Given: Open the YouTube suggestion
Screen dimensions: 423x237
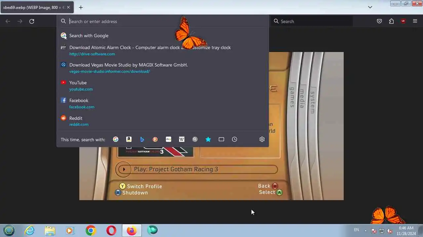Looking at the screenshot, I should point(163,86).
